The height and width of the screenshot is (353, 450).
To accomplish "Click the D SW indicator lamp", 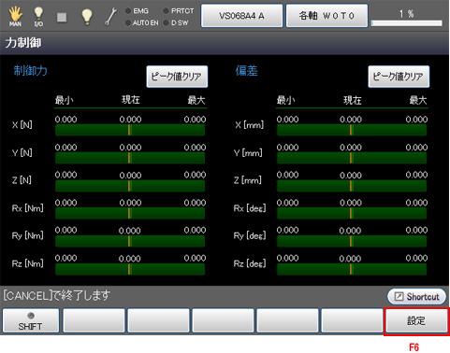I will point(167,22).
